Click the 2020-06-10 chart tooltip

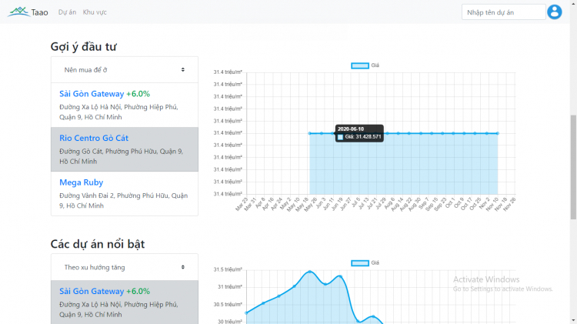(x=359, y=133)
